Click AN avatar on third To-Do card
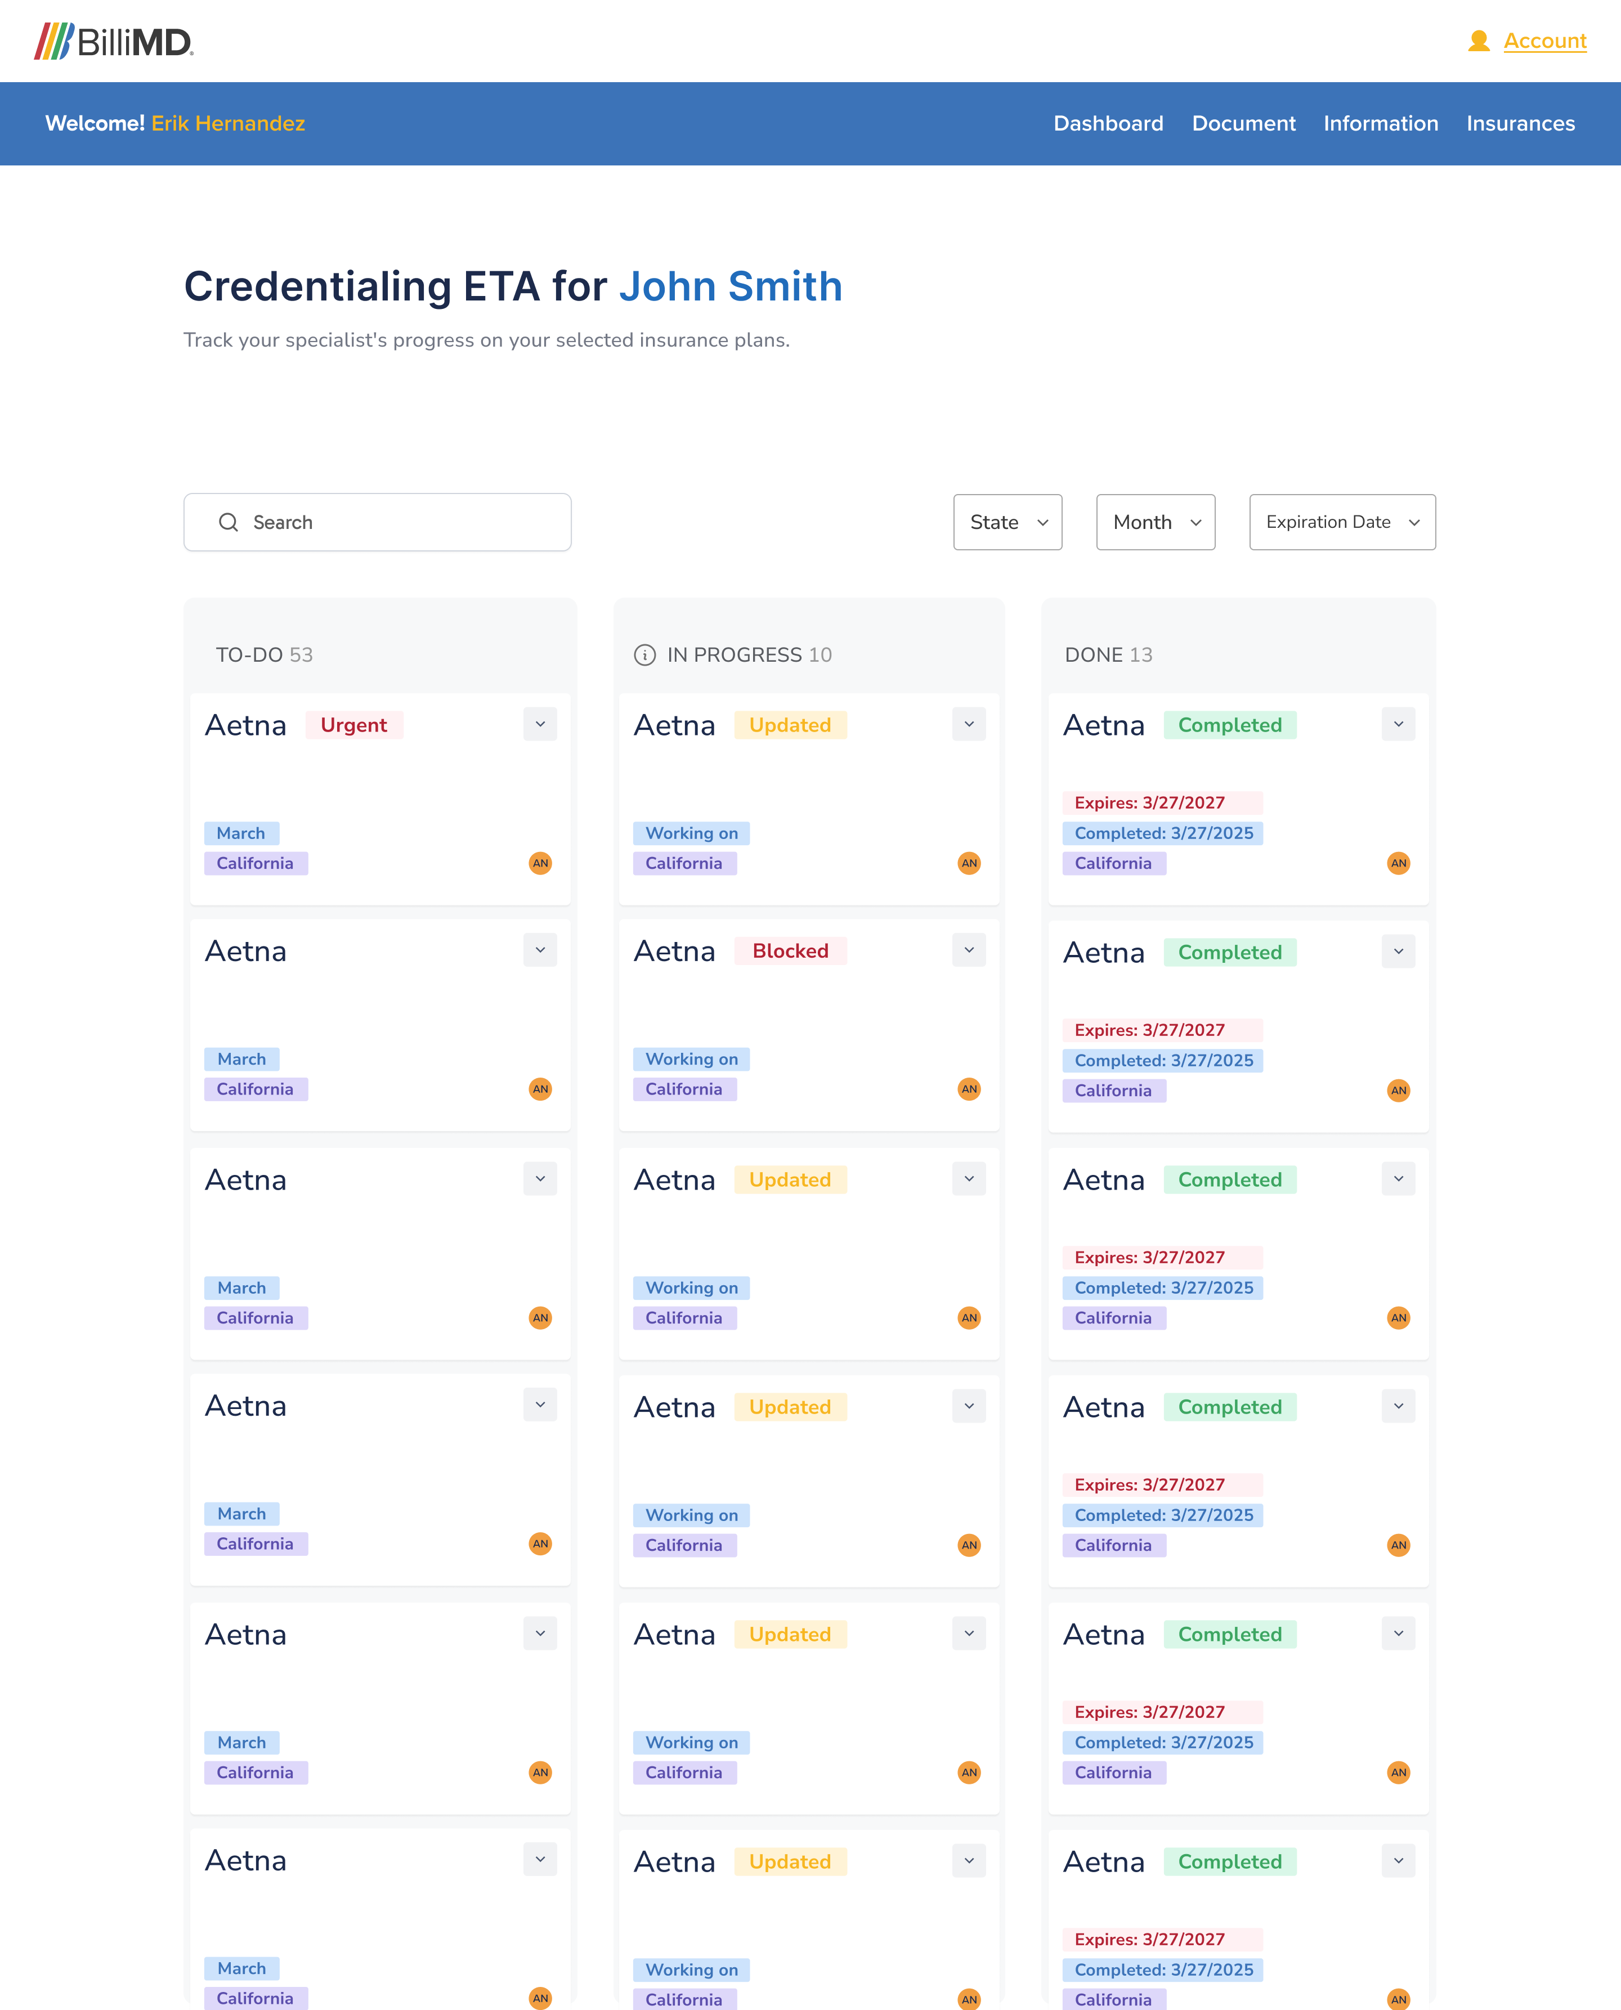Viewport: 1621px width, 2010px height. pos(540,1317)
